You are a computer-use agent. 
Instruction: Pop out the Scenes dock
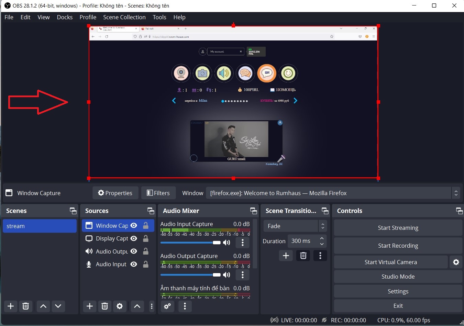[x=73, y=211]
